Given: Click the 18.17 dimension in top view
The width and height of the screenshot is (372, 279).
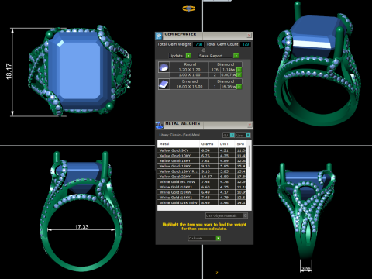Looking at the screenshot, I should [x=9, y=71].
